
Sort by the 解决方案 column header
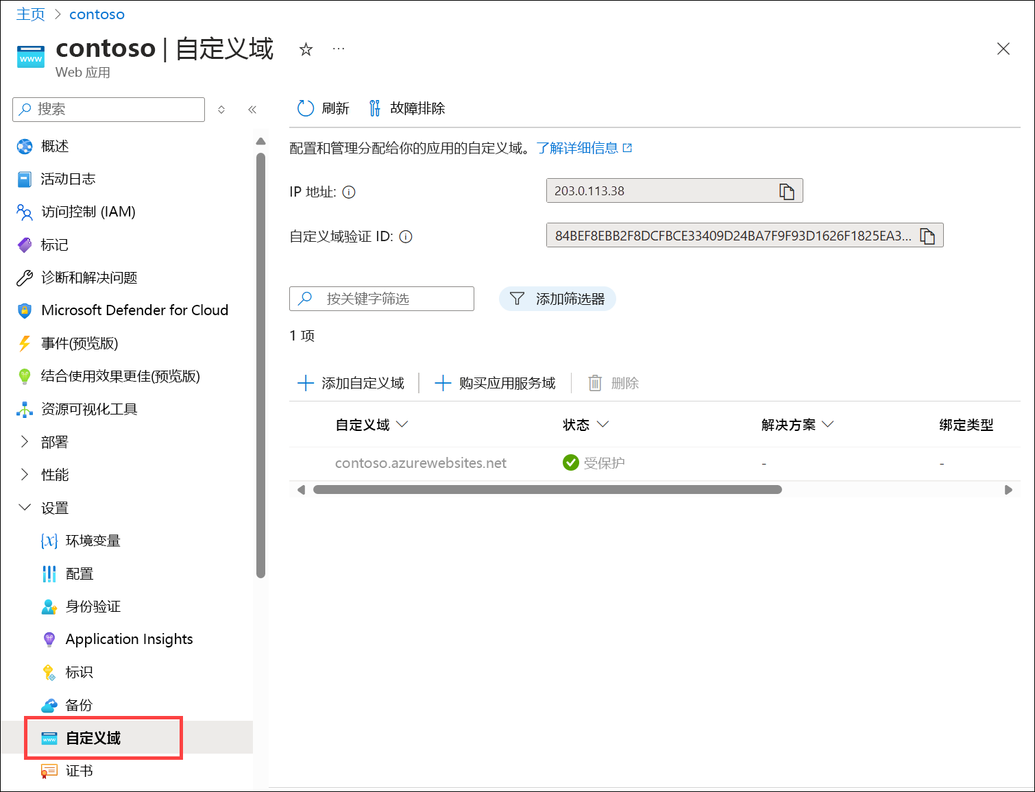tap(797, 425)
